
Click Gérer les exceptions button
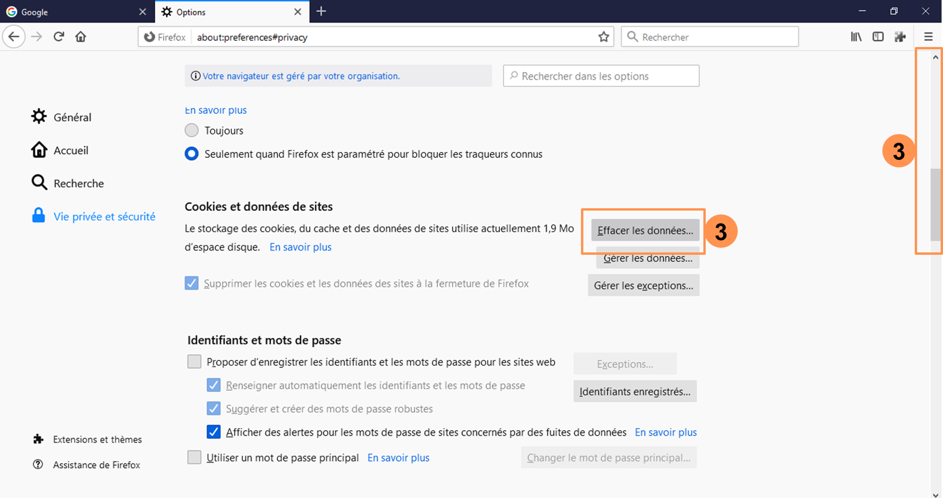(x=643, y=286)
